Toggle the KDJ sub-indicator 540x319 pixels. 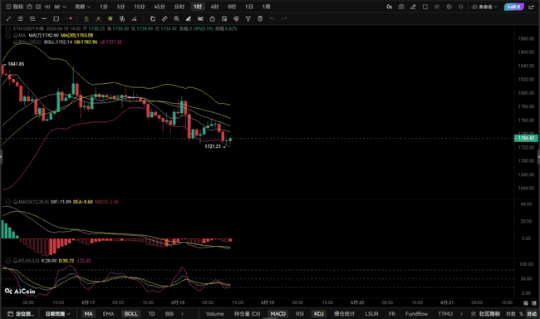pos(318,313)
